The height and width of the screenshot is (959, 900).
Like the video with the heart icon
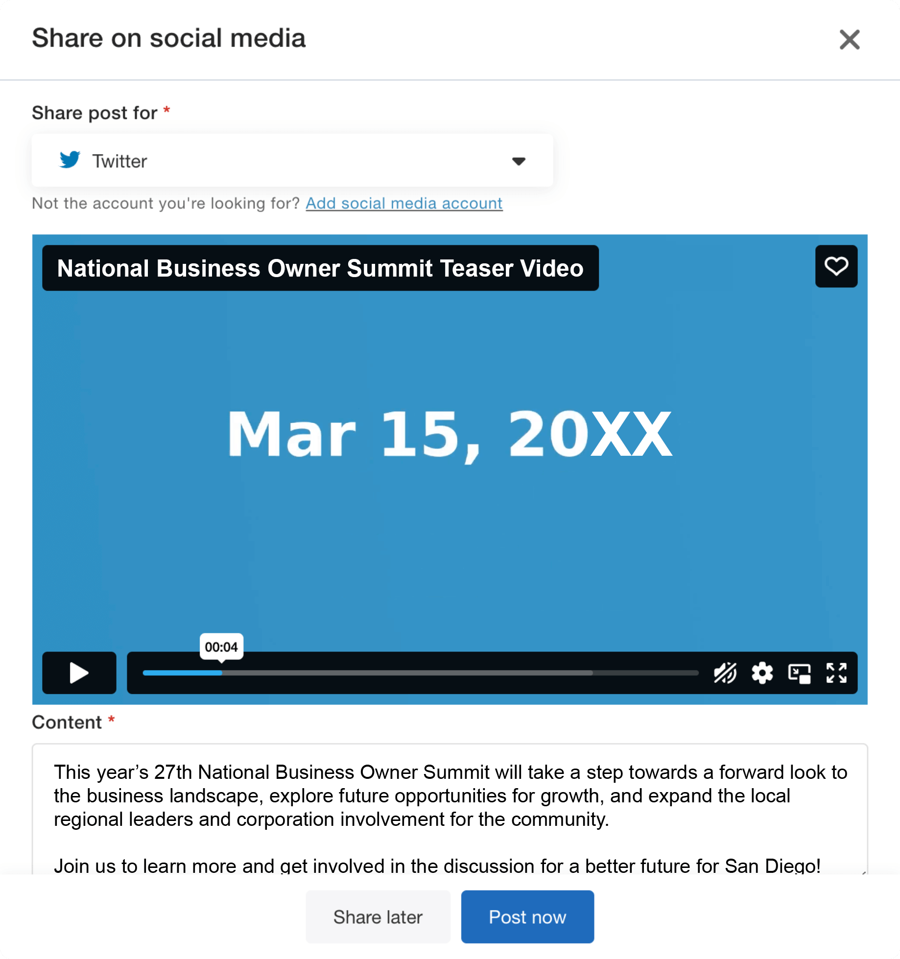click(836, 266)
